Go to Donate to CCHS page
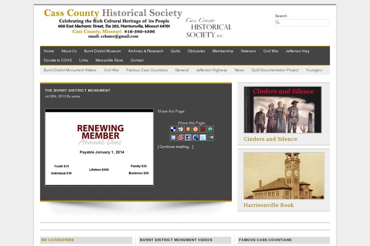 pyautogui.click(x=57, y=60)
